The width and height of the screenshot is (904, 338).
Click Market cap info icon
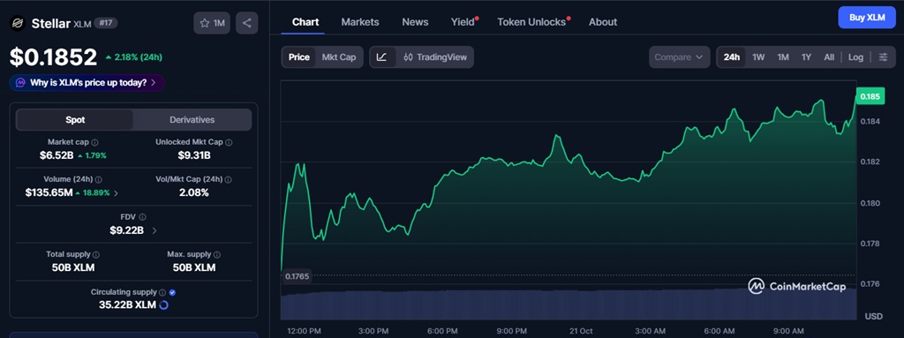click(x=94, y=142)
